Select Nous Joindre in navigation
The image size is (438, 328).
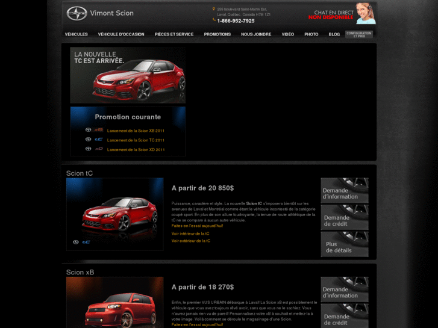(256, 34)
